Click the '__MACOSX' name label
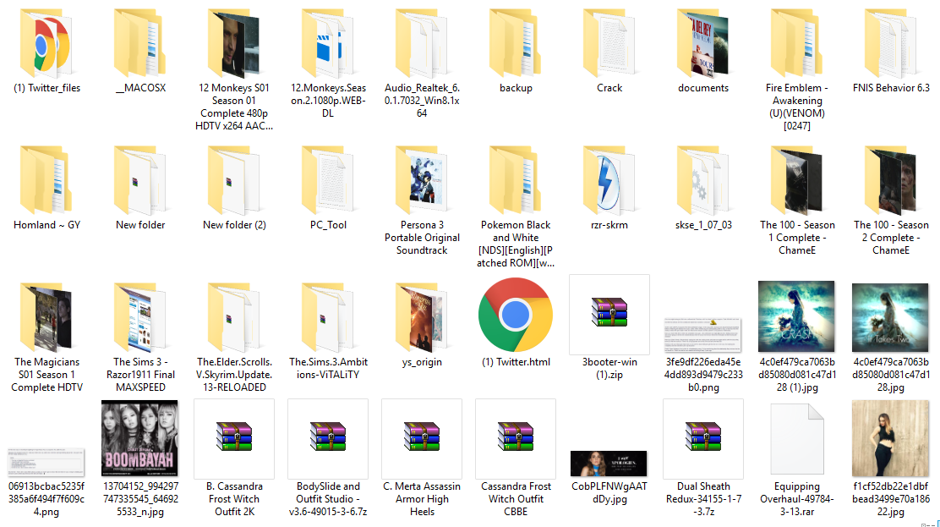This screenshot has width=940, height=527. (140, 88)
